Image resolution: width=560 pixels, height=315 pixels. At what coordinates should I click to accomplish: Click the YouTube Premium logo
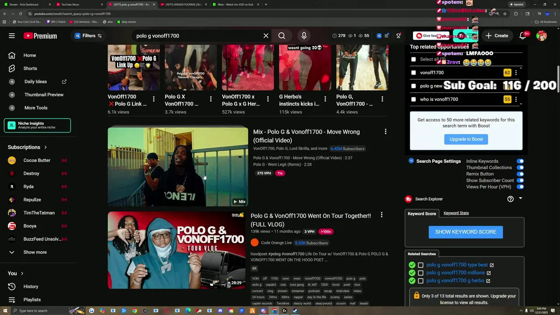point(40,36)
